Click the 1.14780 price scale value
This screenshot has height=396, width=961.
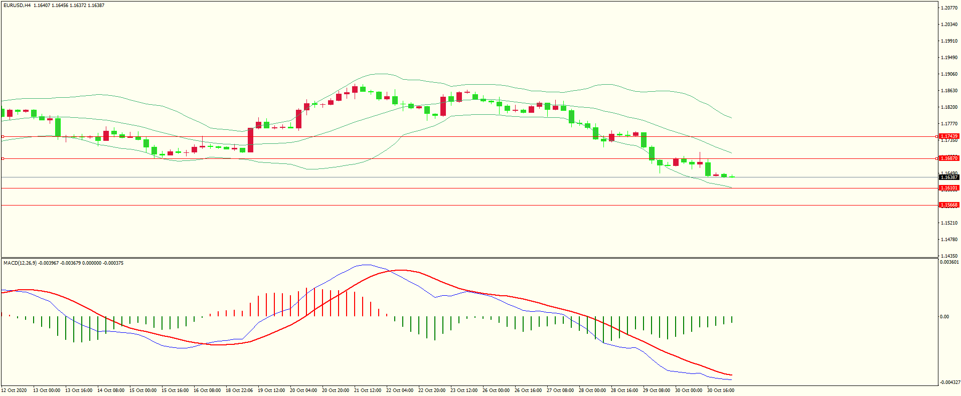pos(949,240)
